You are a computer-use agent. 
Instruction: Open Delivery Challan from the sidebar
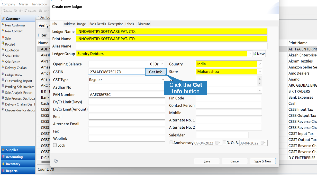tap(16, 68)
